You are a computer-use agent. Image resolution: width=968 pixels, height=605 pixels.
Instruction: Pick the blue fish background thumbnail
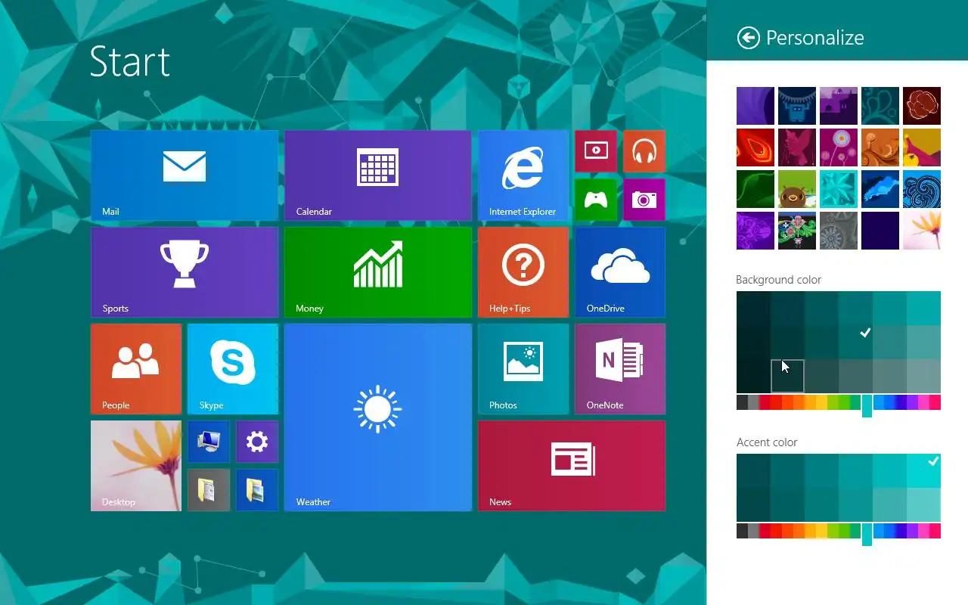point(880,189)
